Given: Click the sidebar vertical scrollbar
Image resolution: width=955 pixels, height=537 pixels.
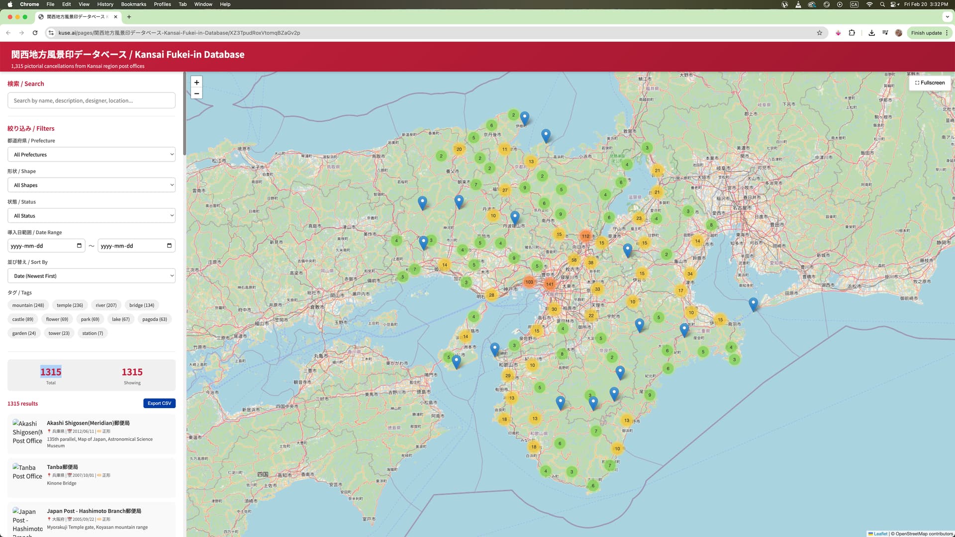Looking at the screenshot, I should coord(185,114).
